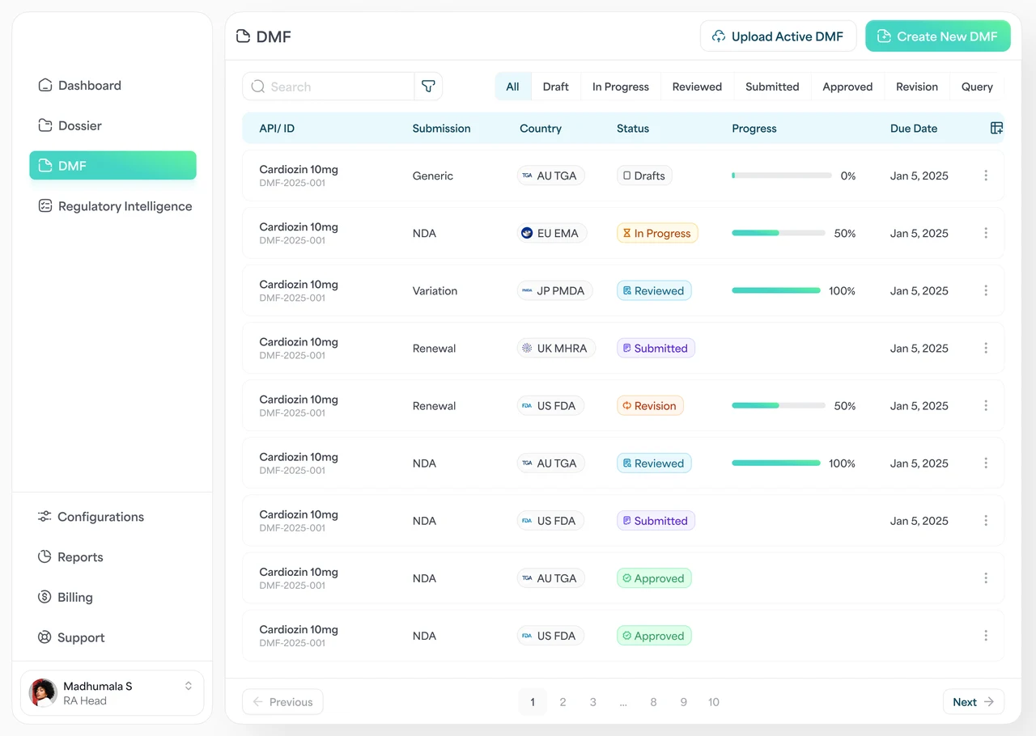
Task: Open the three-dot menu for the Generic row
Action: tap(986, 176)
